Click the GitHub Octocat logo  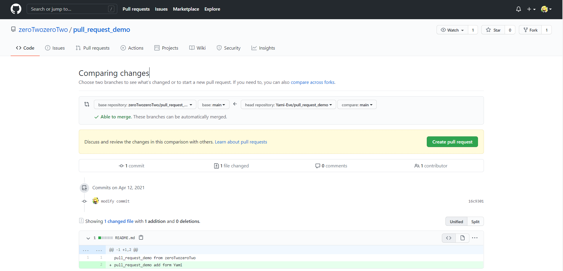tap(16, 9)
